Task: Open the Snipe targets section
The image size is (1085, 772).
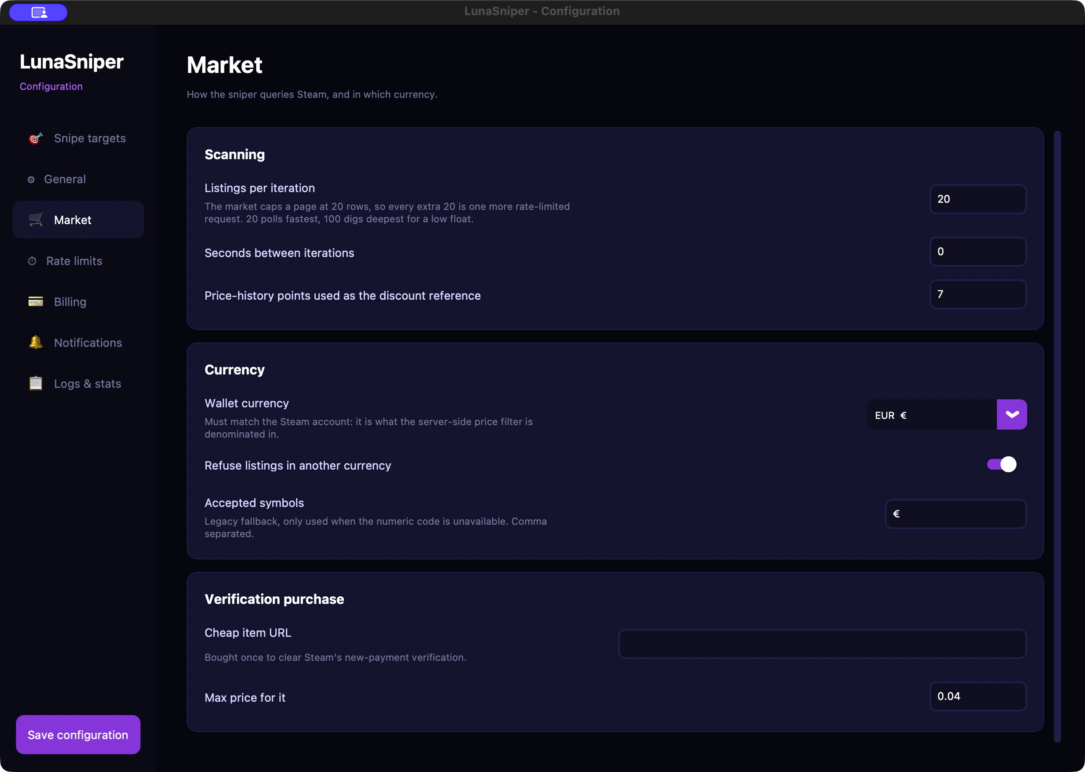Action: (x=78, y=138)
